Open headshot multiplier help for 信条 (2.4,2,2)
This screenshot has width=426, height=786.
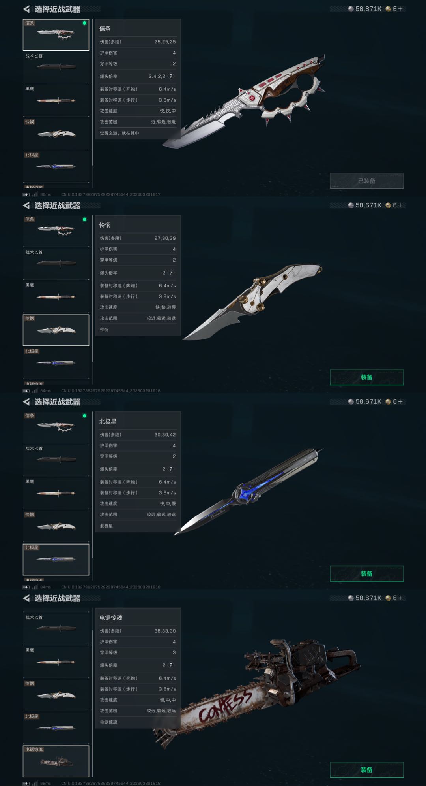click(171, 76)
